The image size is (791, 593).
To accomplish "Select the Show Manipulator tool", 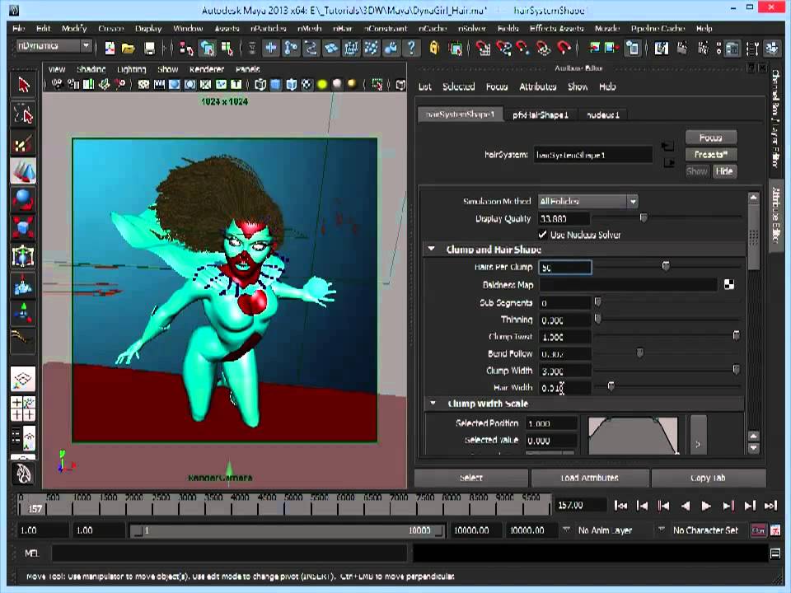I will tap(23, 313).
